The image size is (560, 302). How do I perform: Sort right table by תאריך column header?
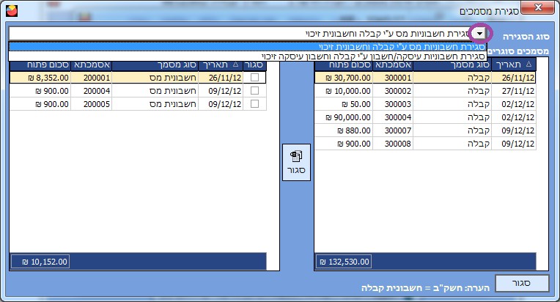coord(515,65)
